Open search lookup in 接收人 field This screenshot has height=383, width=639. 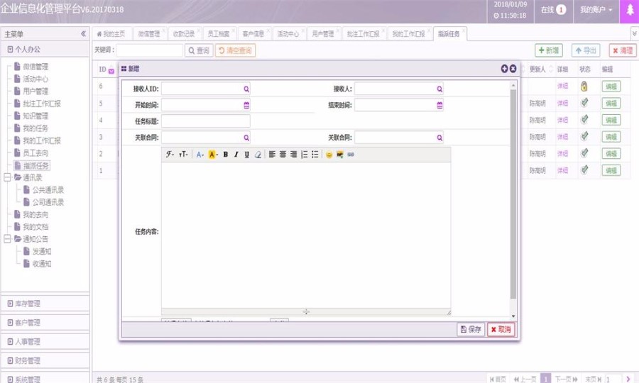439,89
